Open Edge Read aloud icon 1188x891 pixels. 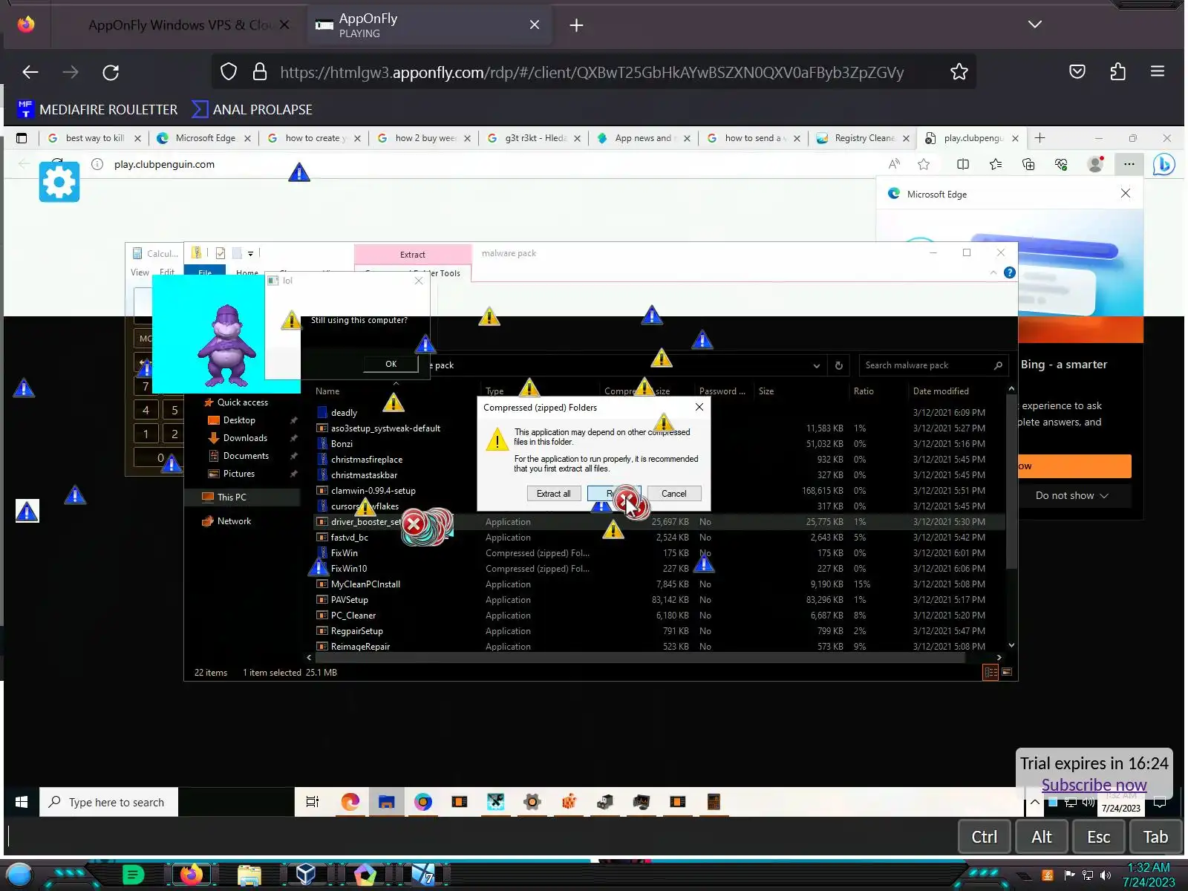[894, 164]
